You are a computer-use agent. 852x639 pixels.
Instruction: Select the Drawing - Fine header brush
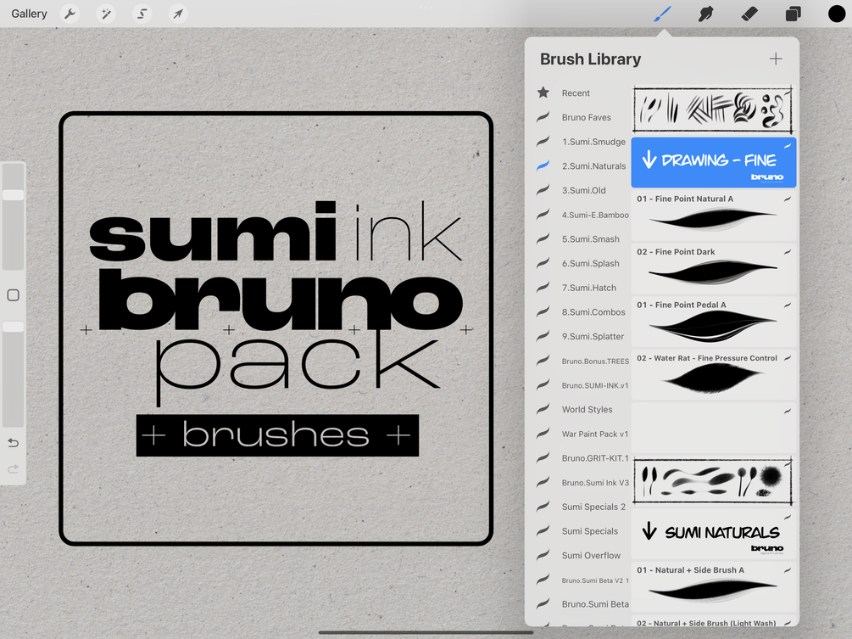(714, 162)
